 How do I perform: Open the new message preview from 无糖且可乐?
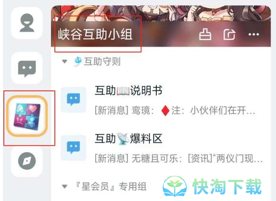[179, 159]
